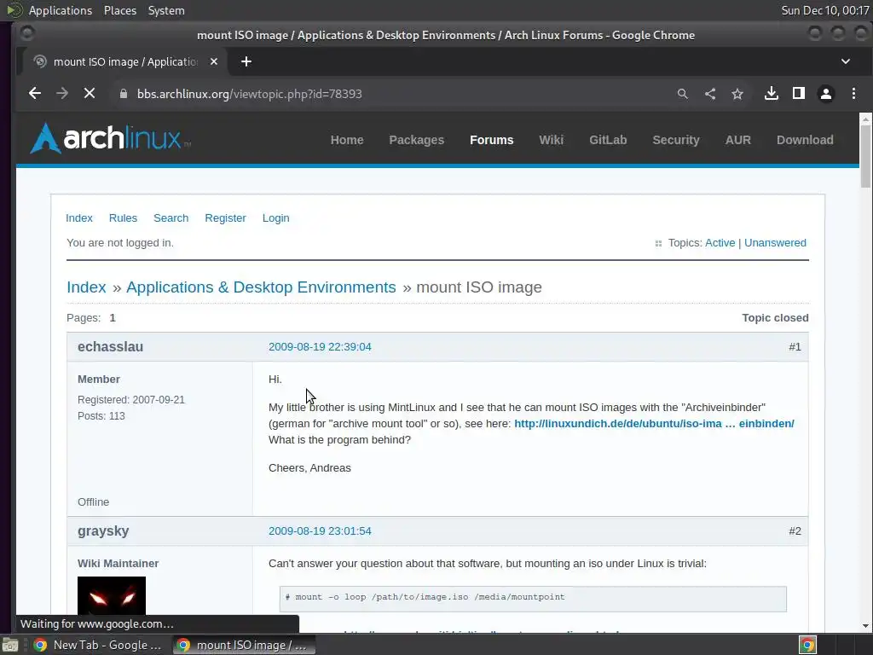Click the show desktop icon in taskbar

(10, 645)
